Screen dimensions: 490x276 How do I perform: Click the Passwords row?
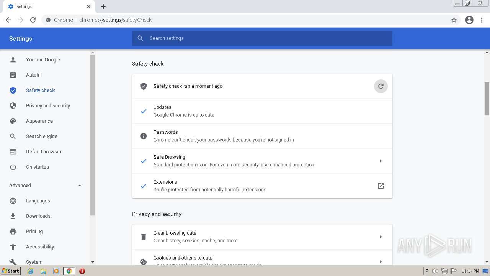[x=262, y=136]
